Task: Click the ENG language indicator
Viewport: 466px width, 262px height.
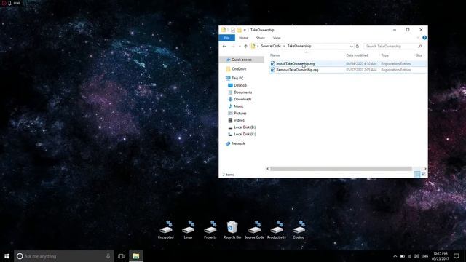Action: (x=424, y=256)
